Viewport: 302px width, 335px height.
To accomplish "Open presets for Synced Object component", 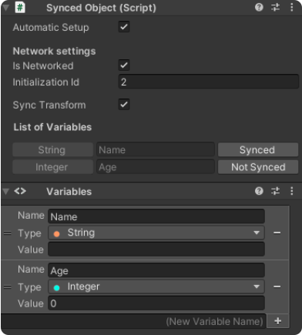I will [x=275, y=8].
